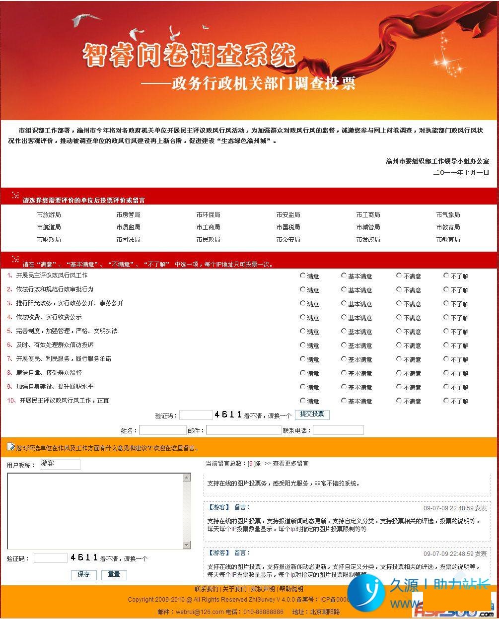Click the 姓名 name input field
Image resolution: width=499 pixels, height=619 pixels.
162,430
